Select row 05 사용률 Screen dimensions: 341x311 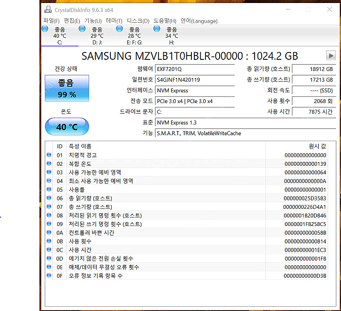click(x=186, y=190)
